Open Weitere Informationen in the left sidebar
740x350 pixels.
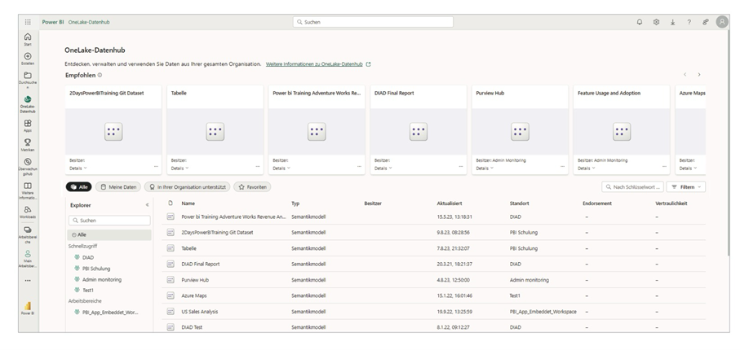click(28, 190)
